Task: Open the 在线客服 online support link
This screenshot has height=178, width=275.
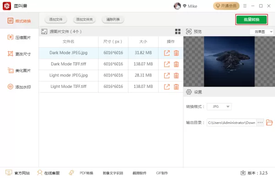Action: click(52, 173)
